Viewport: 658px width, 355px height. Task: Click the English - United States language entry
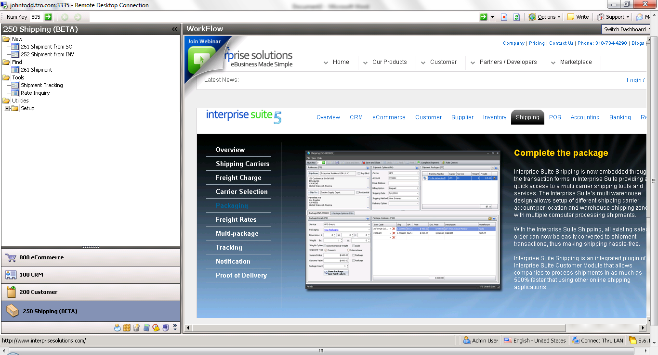535,341
